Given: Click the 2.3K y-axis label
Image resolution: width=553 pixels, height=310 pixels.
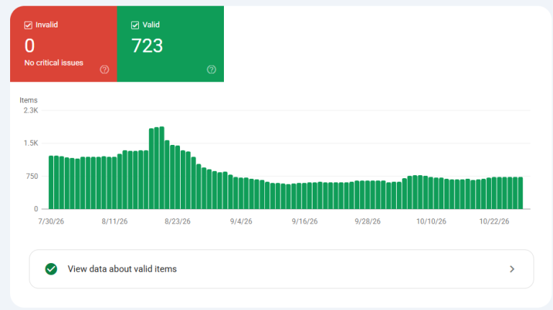Looking at the screenshot, I should point(31,110).
